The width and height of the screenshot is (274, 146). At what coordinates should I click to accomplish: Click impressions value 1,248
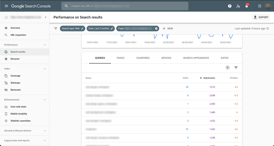pos(212,138)
